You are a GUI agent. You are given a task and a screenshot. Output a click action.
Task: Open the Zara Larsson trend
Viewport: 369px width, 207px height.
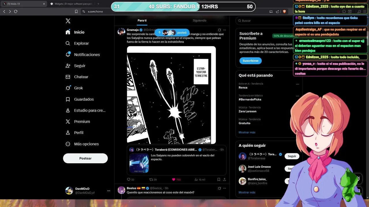tap(247, 111)
